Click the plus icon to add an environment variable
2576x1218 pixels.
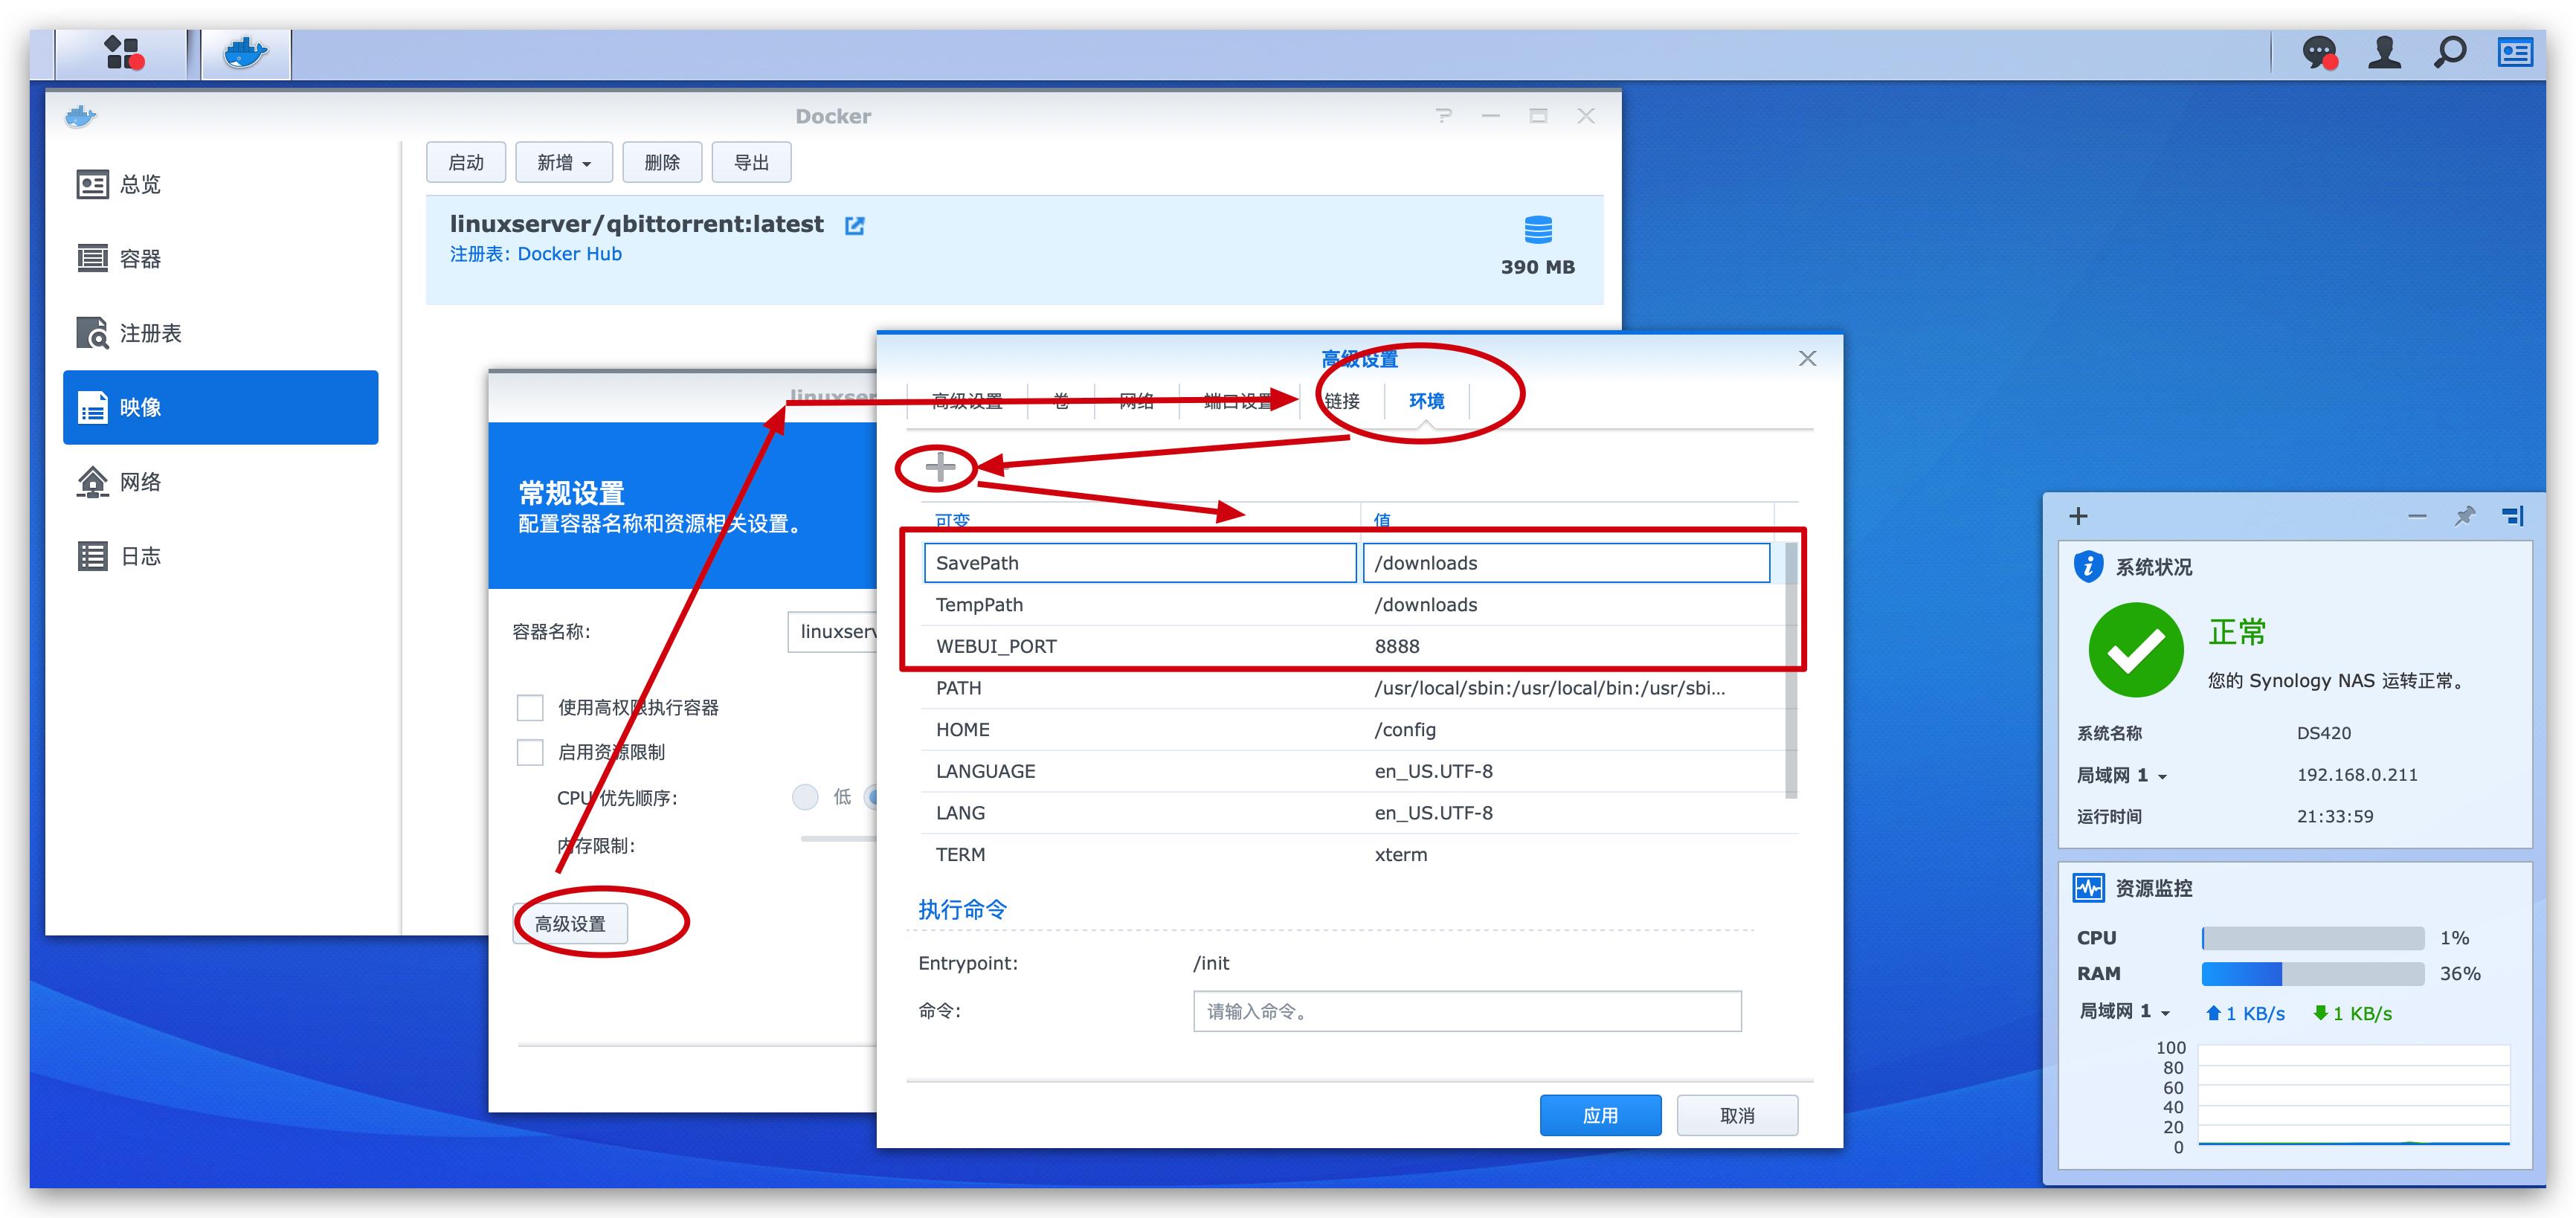pyautogui.click(x=939, y=467)
